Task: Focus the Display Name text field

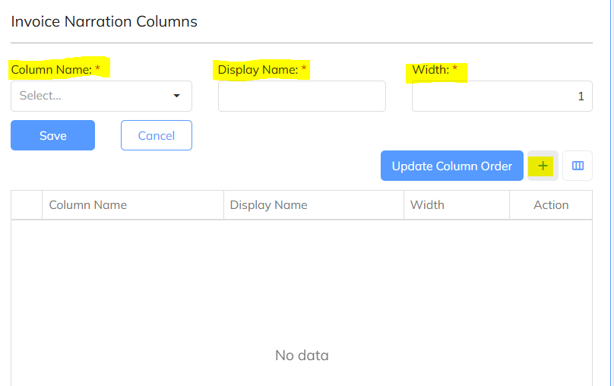Action: tap(302, 96)
